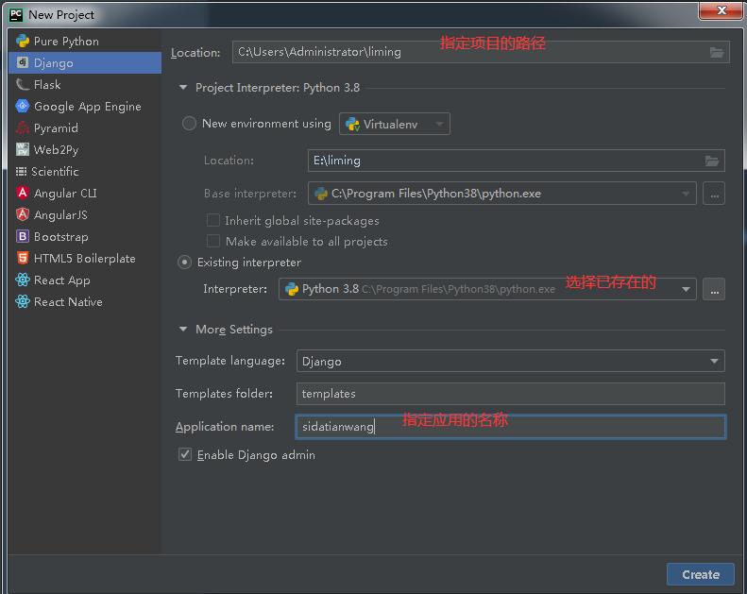The height and width of the screenshot is (594, 747).
Task: Click the React App atom icon
Action: (x=23, y=280)
